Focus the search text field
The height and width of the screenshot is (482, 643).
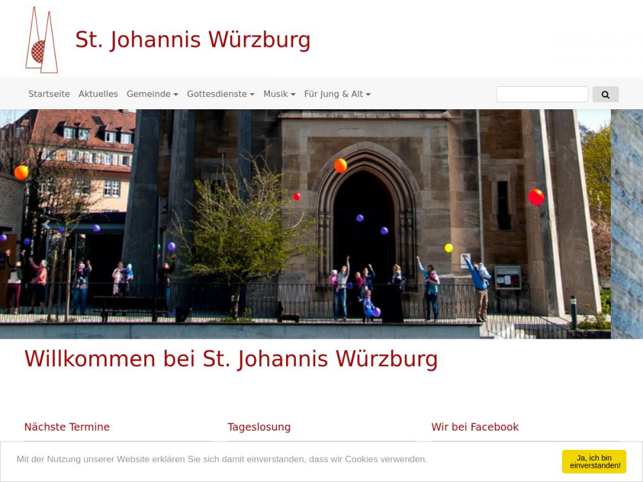(x=541, y=94)
